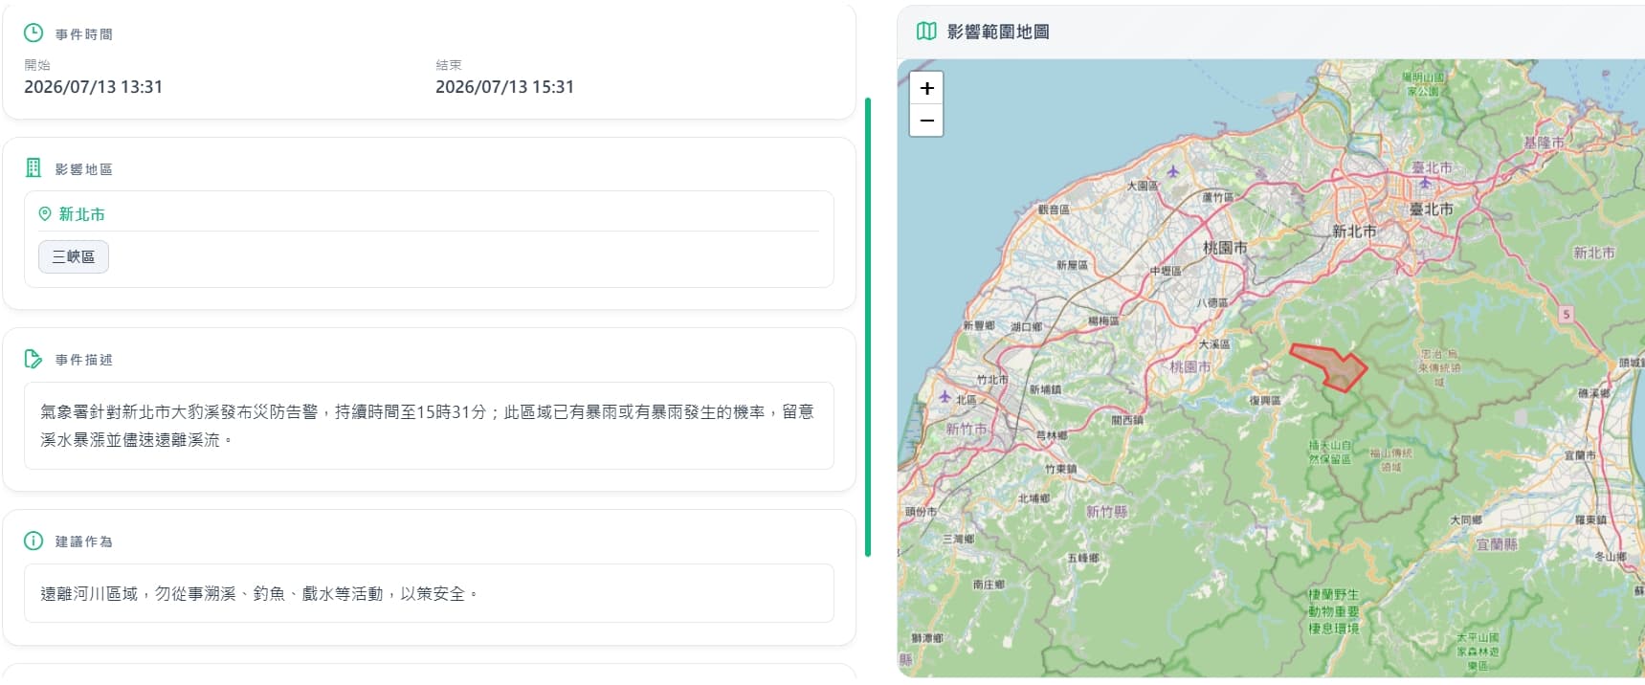Click the 宜蘭縣 label on the map

tap(1497, 543)
